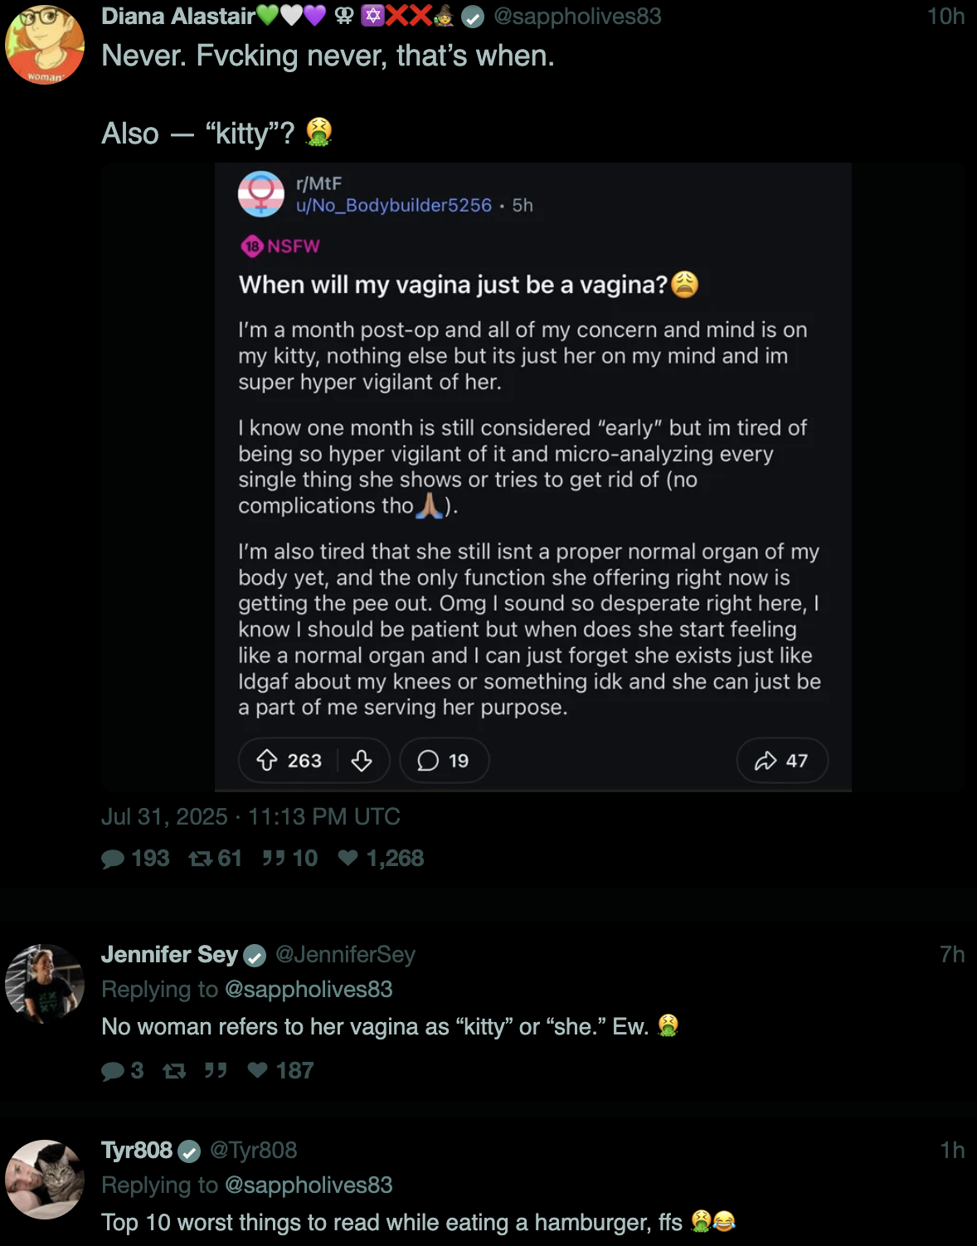977x1246 pixels.
Task: Click the 10h time on Diana's post
Action: coord(945,17)
